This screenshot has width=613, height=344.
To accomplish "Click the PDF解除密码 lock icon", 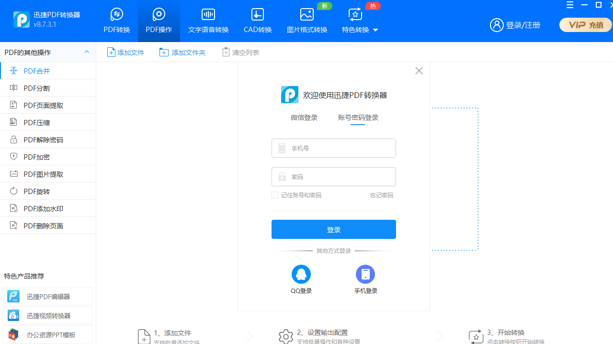I will click(14, 140).
